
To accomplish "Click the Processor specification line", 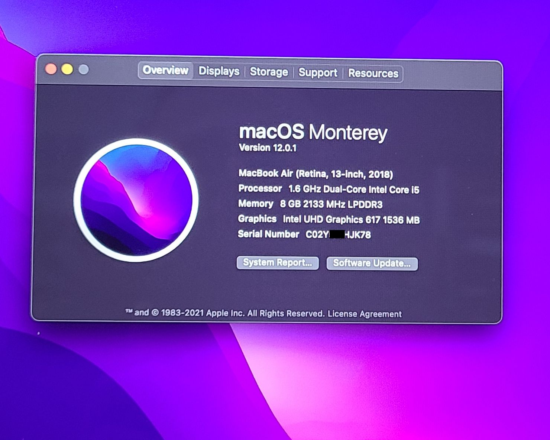I will [x=329, y=189].
